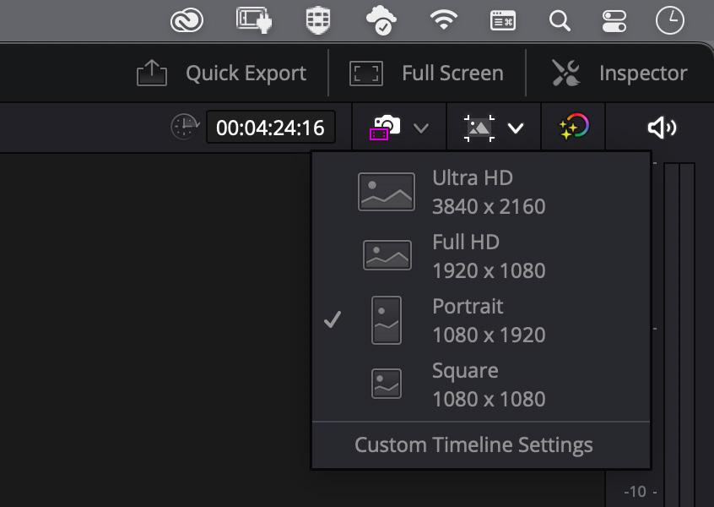The width and height of the screenshot is (714, 507).
Task: Open the Inspector tools icon
Action: click(x=565, y=73)
